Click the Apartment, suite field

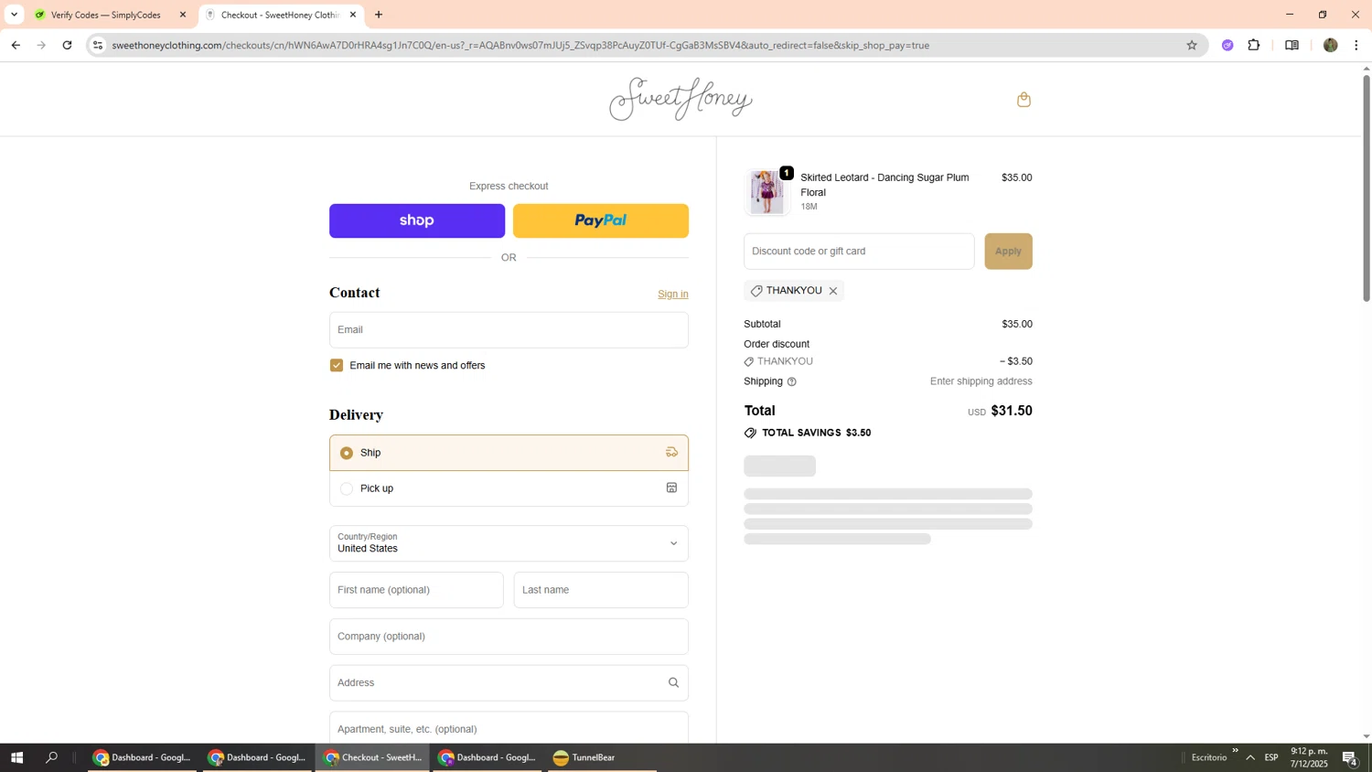509,728
